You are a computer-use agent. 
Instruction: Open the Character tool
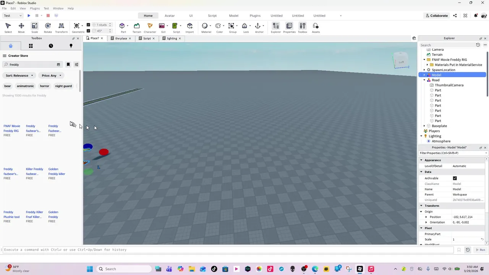[x=150, y=27]
